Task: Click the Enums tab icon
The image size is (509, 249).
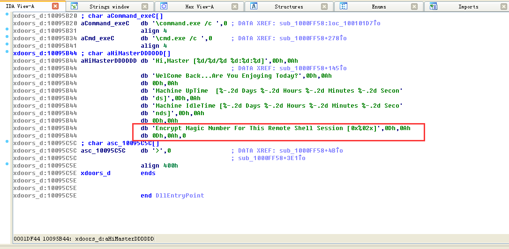Action: click(344, 6)
